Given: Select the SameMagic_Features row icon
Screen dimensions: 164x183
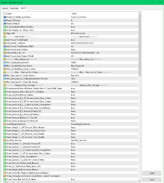Looking at the screenshot, I should pos(5,124).
